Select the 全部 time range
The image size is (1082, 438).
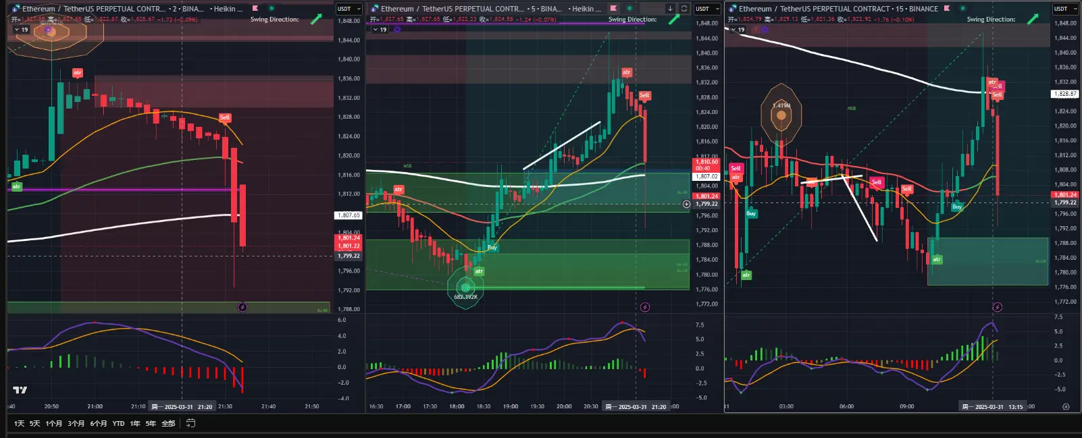coord(168,424)
